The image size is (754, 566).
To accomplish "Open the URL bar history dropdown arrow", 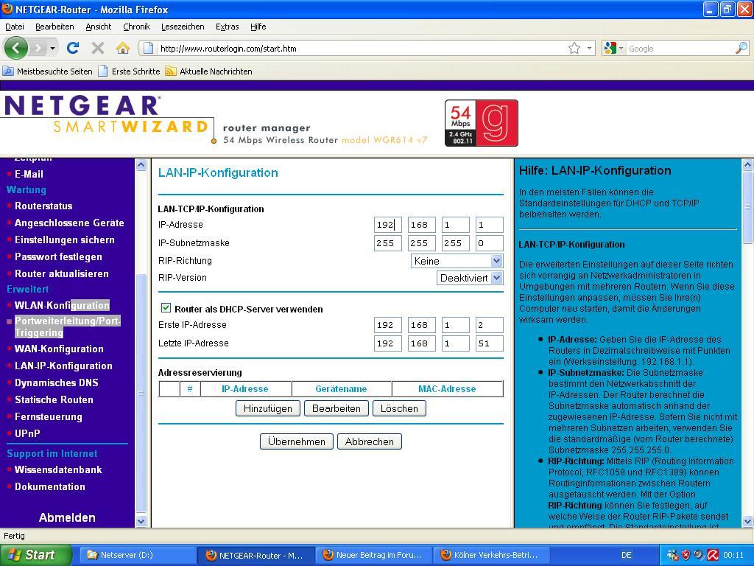I will click(x=589, y=48).
